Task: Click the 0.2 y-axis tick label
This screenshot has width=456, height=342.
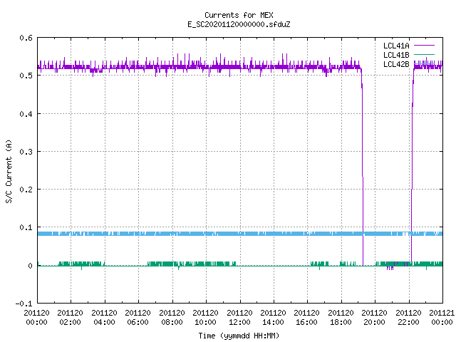Action: (x=26, y=190)
